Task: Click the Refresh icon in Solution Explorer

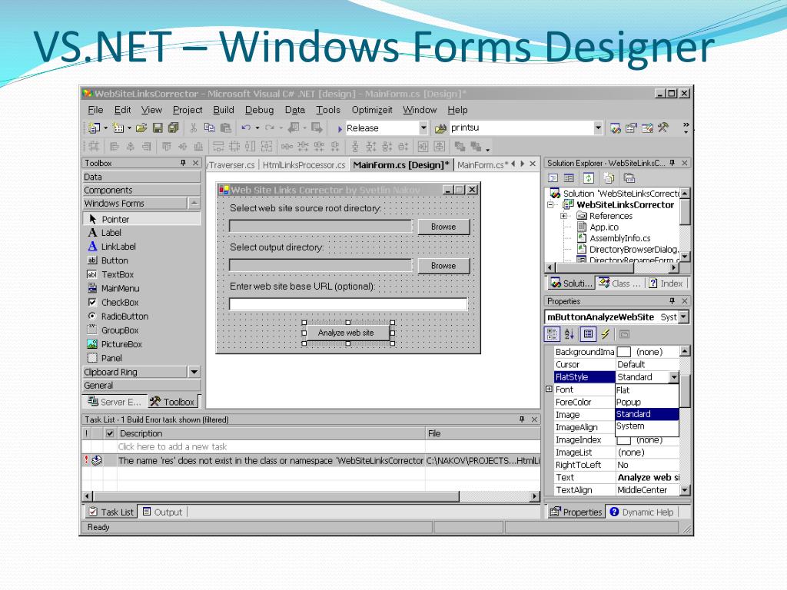Action: click(x=588, y=178)
